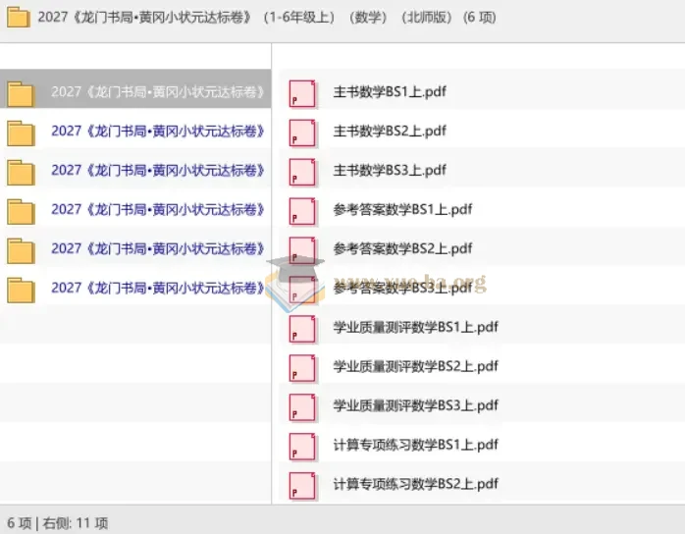Select the file 计算专项练习数学BS1上.pdf
Viewport: 685px width, 534px height.
[x=415, y=445]
